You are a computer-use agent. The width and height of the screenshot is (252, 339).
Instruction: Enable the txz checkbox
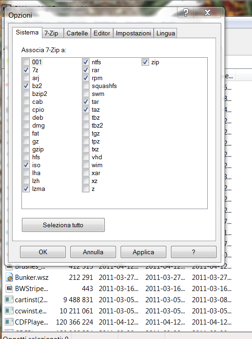[x=86, y=149]
